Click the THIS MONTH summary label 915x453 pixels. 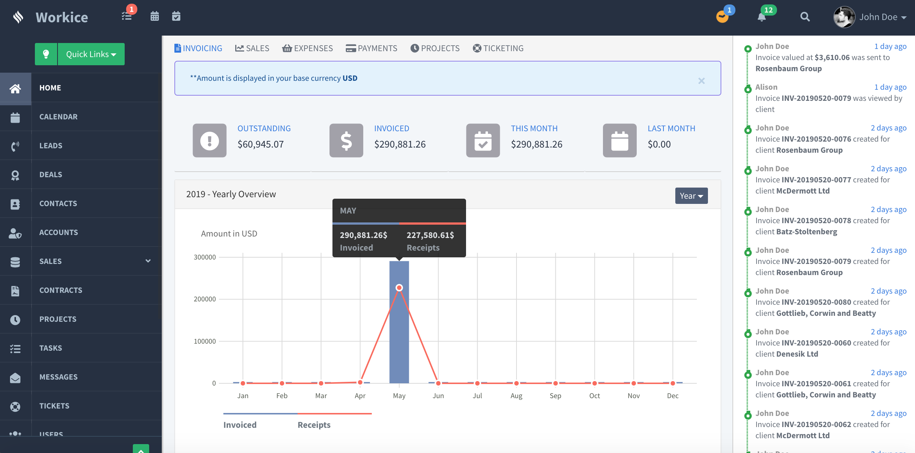coord(534,128)
